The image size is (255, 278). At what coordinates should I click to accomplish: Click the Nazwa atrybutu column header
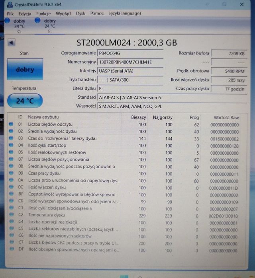click(x=43, y=117)
